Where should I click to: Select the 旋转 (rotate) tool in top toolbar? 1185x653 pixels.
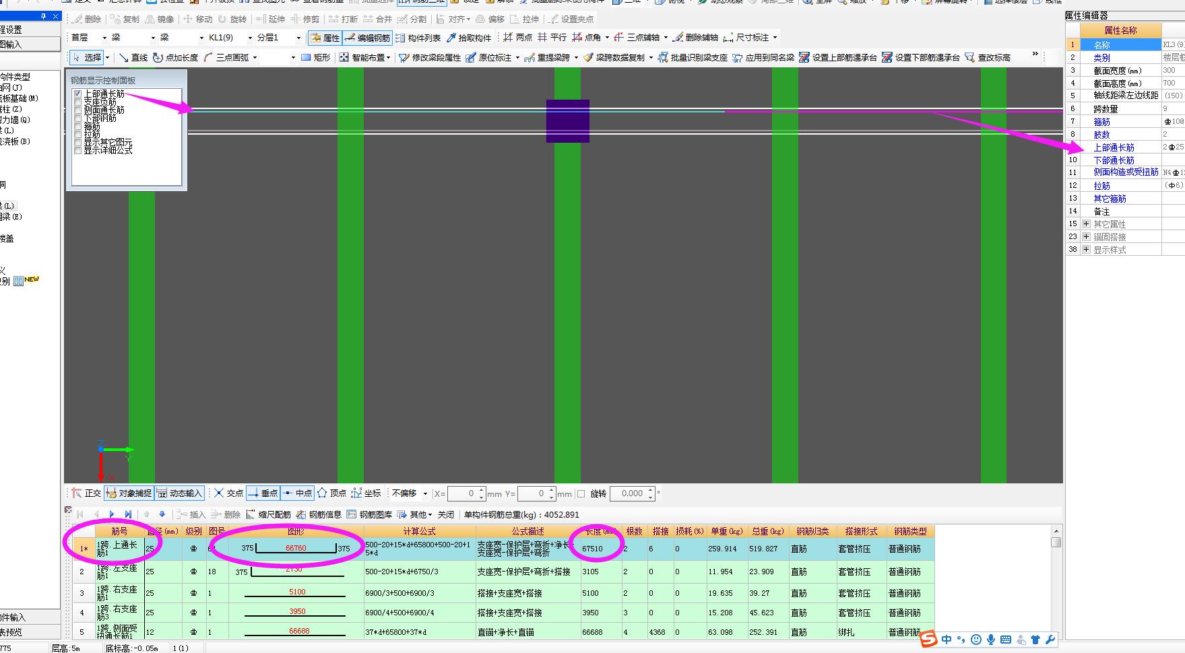click(232, 19)
